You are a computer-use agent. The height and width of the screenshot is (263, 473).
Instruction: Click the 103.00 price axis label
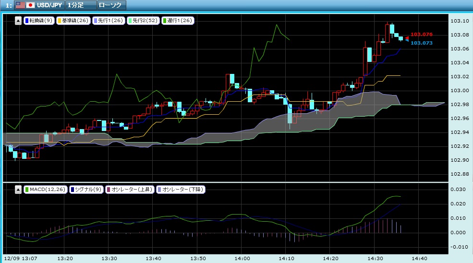pos(460,91)
